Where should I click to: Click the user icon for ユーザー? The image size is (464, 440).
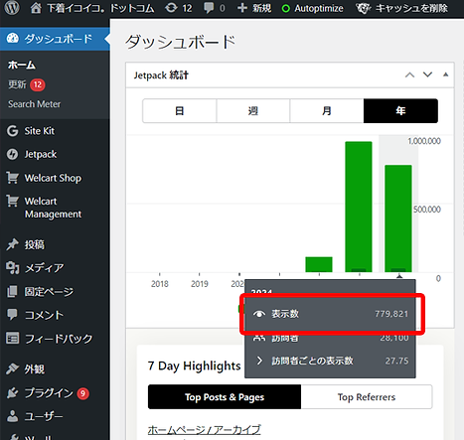[13, 416]
